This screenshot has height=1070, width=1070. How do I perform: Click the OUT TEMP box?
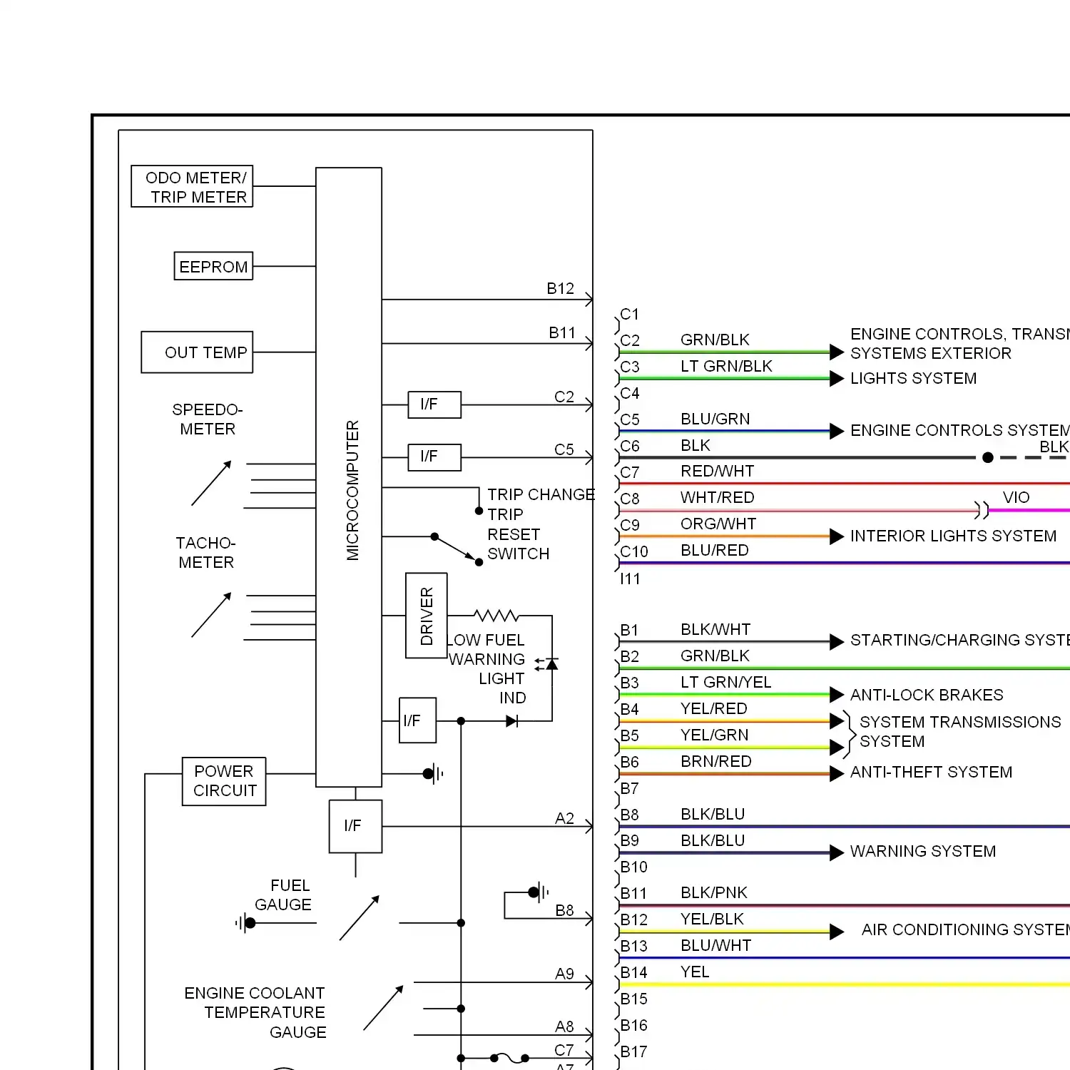click(197, 352)
